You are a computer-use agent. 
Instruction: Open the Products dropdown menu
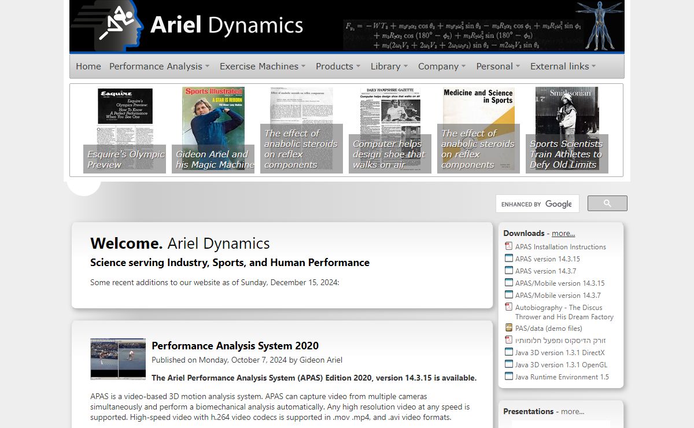pyautogui.click(x=338, y=67)
